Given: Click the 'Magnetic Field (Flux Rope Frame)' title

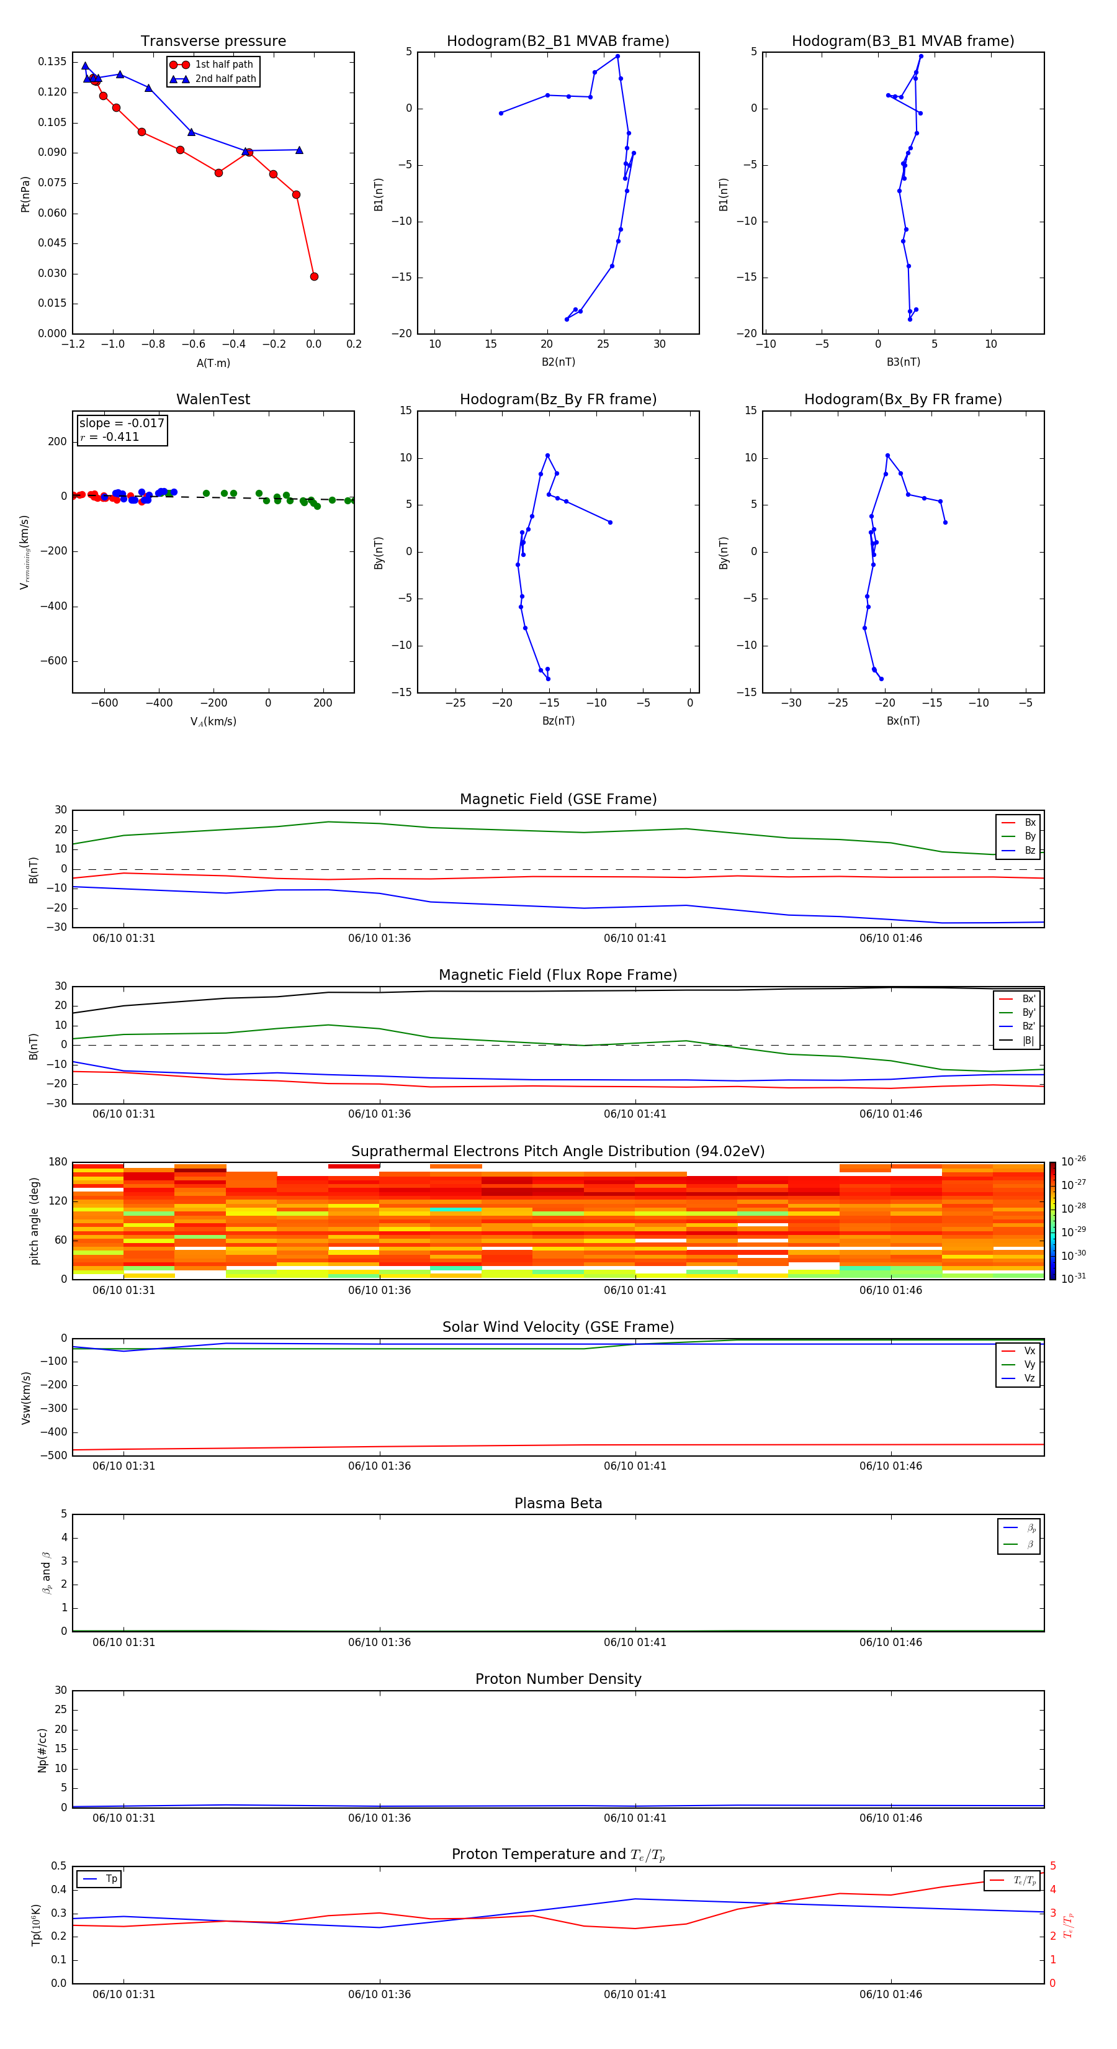Looking at the screenshot, I should 558,975.
